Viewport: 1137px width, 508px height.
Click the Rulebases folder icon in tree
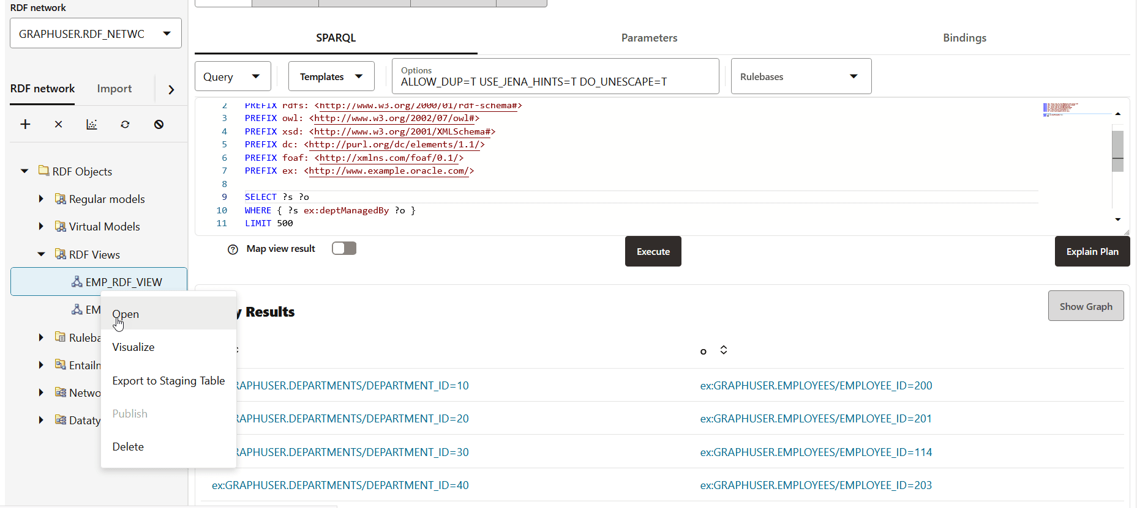click(60, 337)
